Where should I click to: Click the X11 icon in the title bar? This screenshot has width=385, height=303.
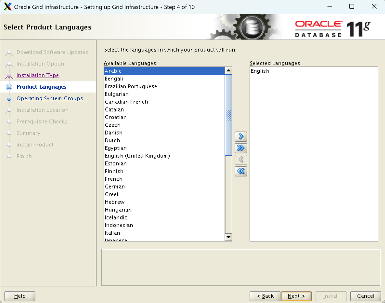coord(8,7)
